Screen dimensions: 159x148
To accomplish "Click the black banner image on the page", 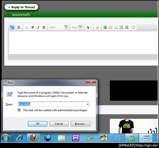I will [x=134, y=91].
